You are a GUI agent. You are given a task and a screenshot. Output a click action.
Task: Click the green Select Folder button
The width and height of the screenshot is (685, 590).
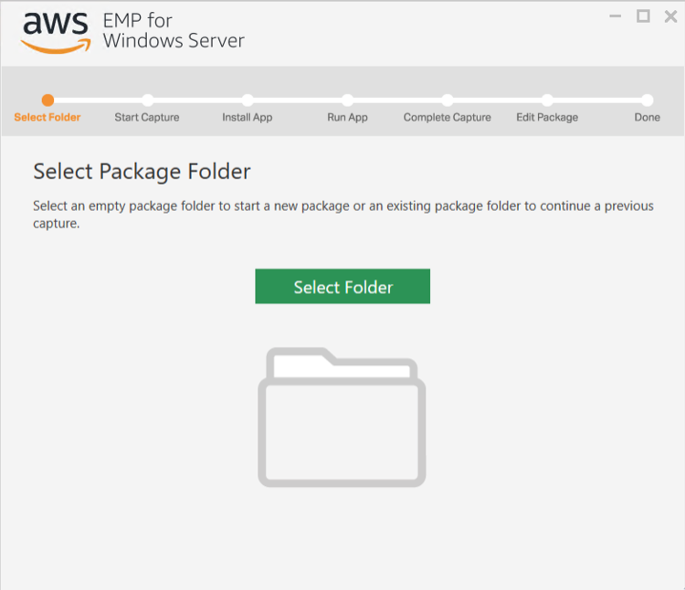pos(342,286)
